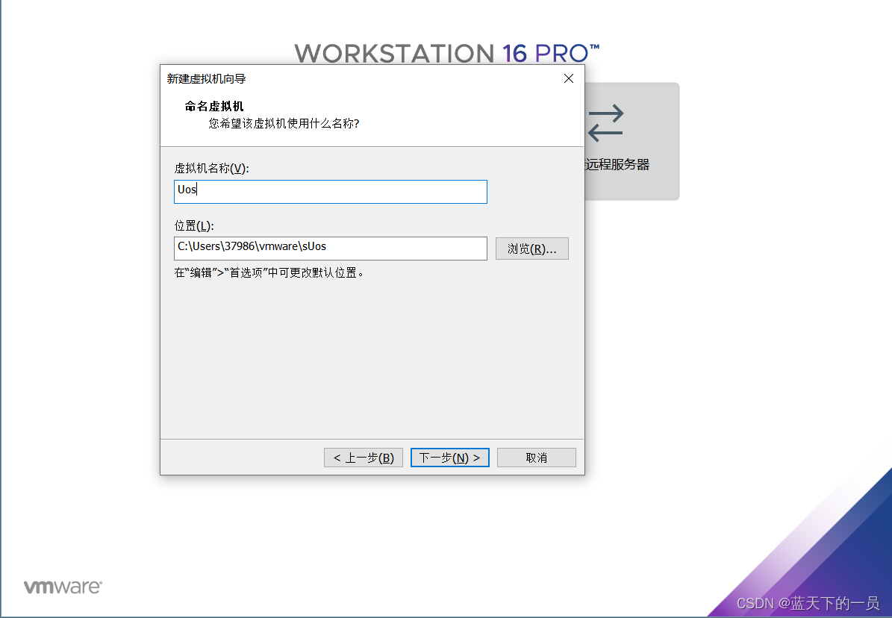Cancel the wizard with the 取消 button
The height and width of the screenshot is (618, 892).
[537, 458]
